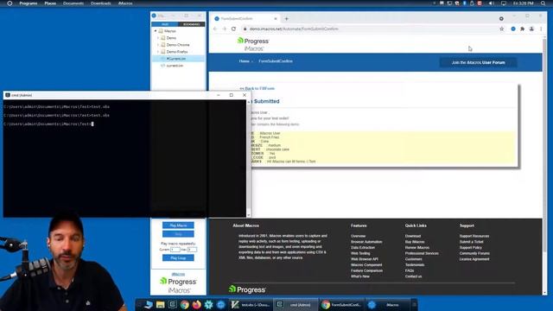Viewport: 553px width, 311px height.
Task: Click the Play Macro button
Action: (178, 225)
